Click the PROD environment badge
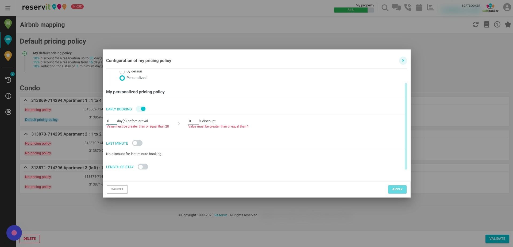Screen dimensions: 513x247 [77, 6]
